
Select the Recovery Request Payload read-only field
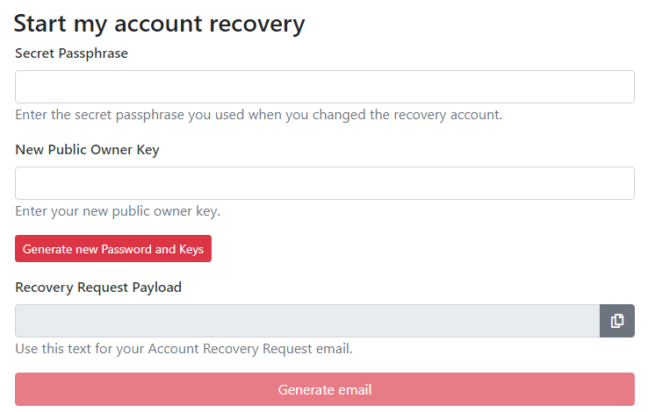coord(307,321)
